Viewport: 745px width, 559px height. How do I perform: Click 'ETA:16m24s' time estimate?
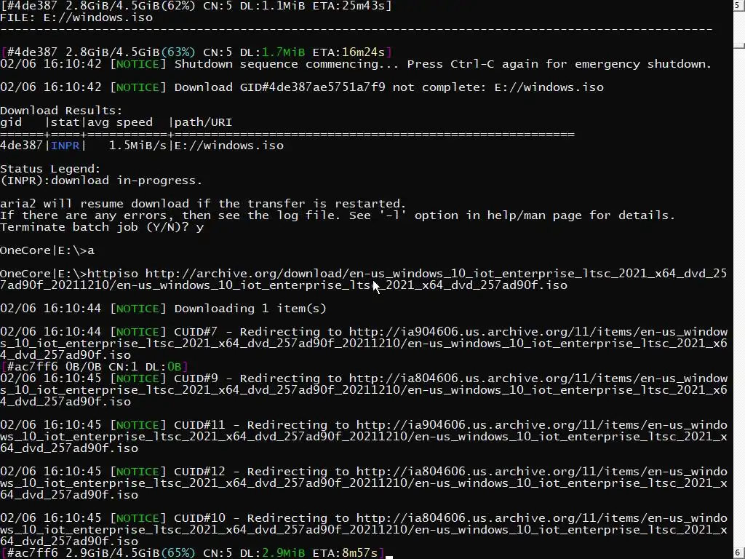pos(348,52)
